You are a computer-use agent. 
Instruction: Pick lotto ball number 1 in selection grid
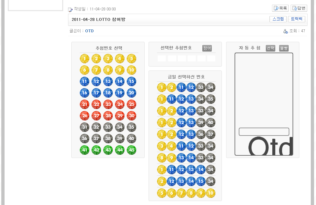[x=84, y=58]
